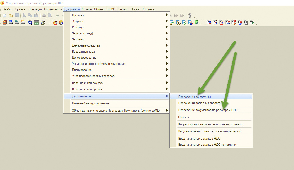
Task: Open dropdown arrow after sigma checkmark icon
Action: click(256, 24)
